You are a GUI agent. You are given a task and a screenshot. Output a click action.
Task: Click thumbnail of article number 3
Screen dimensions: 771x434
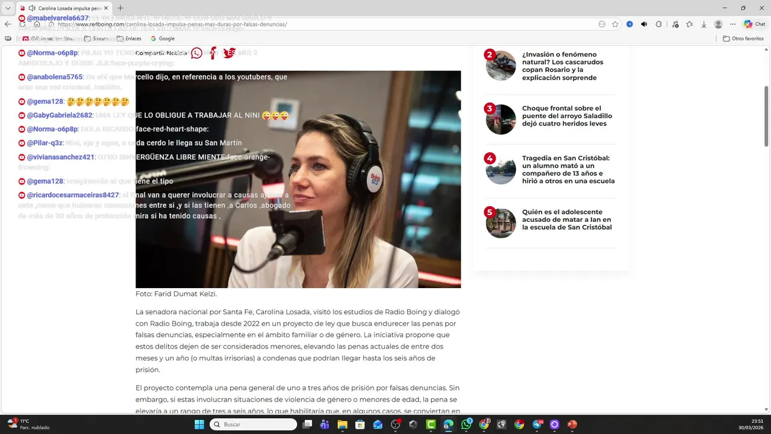coord(501,119)
